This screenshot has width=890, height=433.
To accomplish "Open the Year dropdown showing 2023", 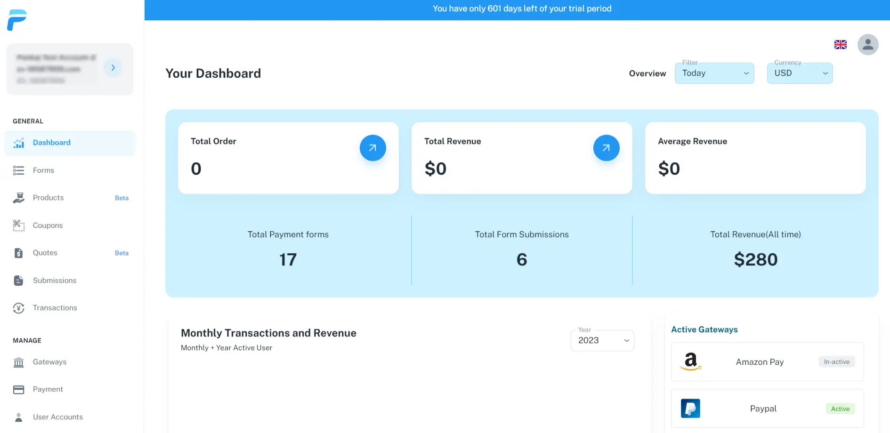I will click(x=602, y=341).
